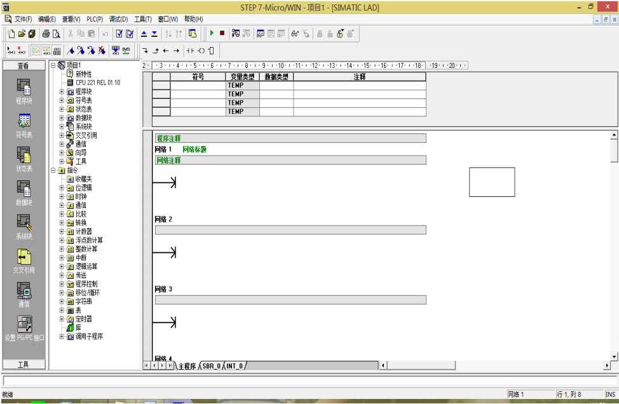Viewport: 619px width, 404px height.
Task: Print the program with the printer icon
Action: 46,34
